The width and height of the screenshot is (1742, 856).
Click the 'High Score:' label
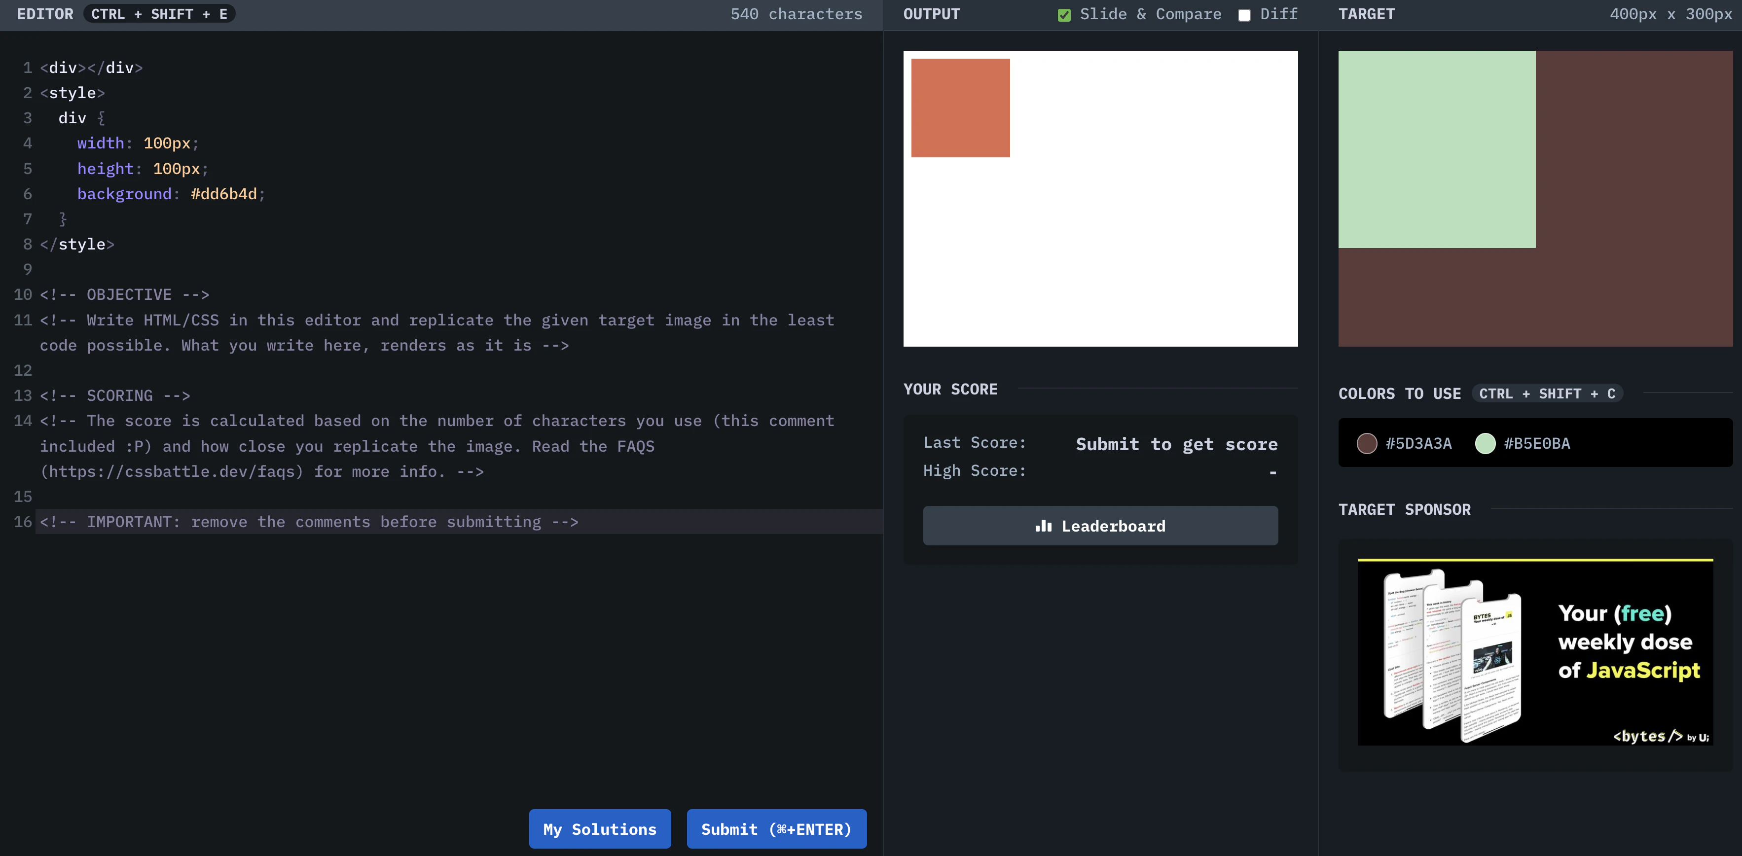point(975,470)
